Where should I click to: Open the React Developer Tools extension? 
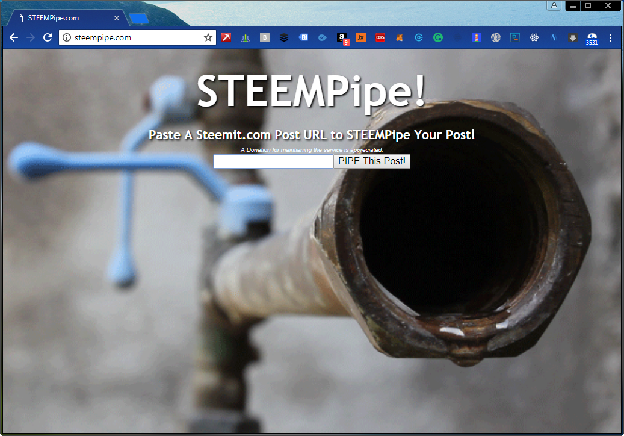[x=534, y=37]
